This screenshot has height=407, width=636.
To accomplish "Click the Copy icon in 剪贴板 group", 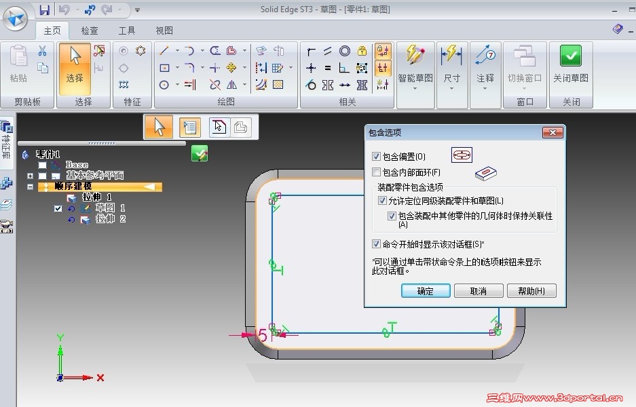I will pos(42,68).
